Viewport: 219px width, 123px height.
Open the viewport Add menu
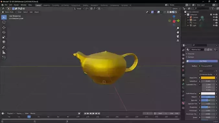[31, 12]
